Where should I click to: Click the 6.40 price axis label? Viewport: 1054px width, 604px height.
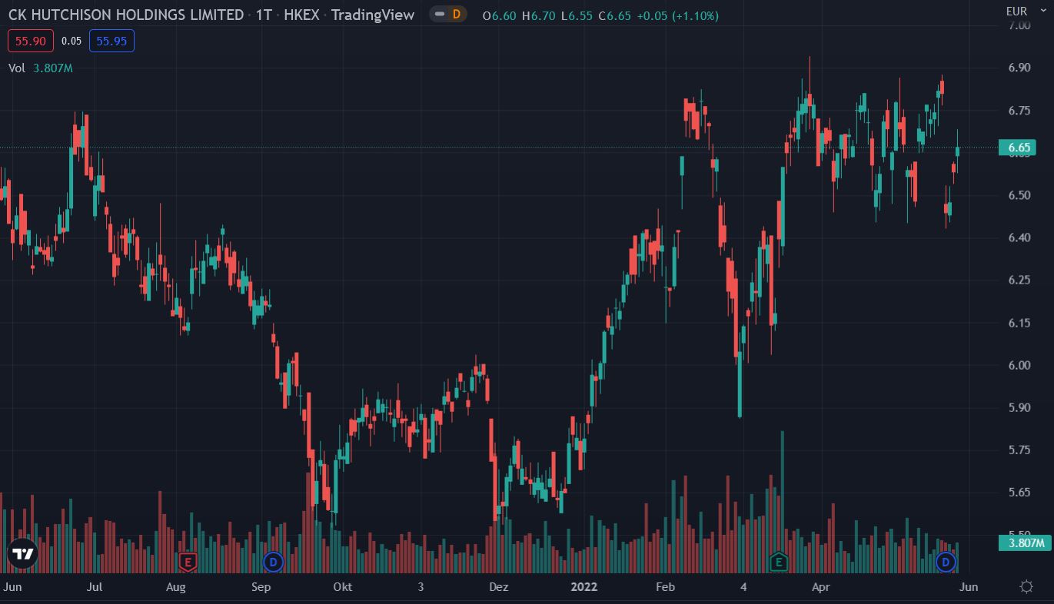tap(1019, 237)
